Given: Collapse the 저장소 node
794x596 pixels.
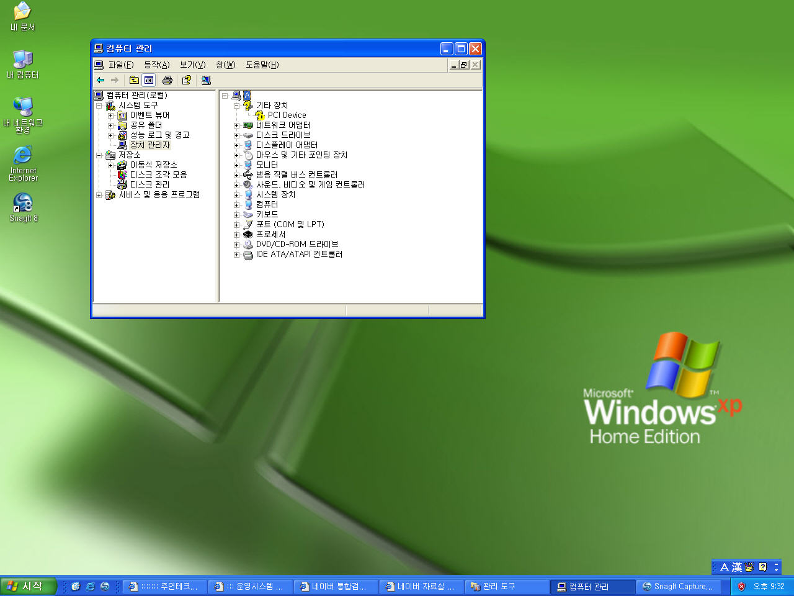Looking at the screenshot, I should pyautogui.click(x=99, y=155).
